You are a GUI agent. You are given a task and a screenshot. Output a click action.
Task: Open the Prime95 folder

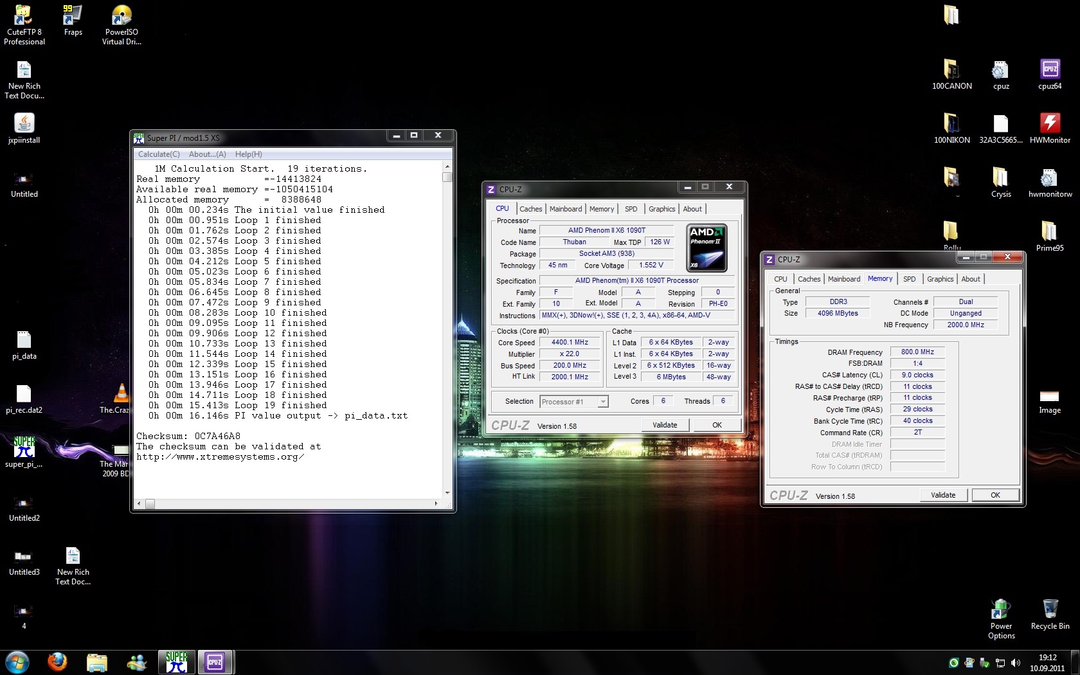click(x=1050, y=237)
